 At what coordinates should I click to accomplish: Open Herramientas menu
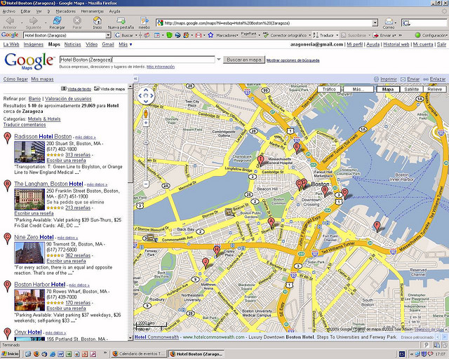tap(92, 11)
